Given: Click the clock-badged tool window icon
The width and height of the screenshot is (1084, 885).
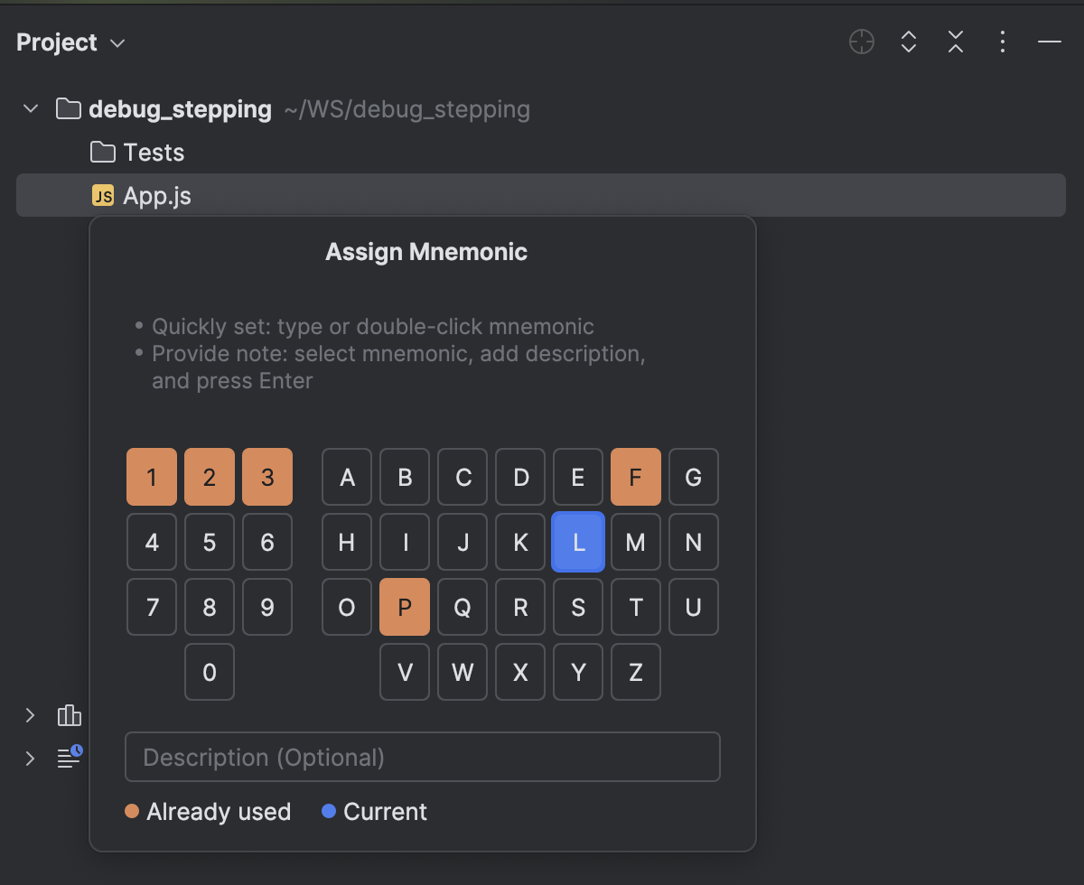Looking at the screenshot, I should click(70, 759).
